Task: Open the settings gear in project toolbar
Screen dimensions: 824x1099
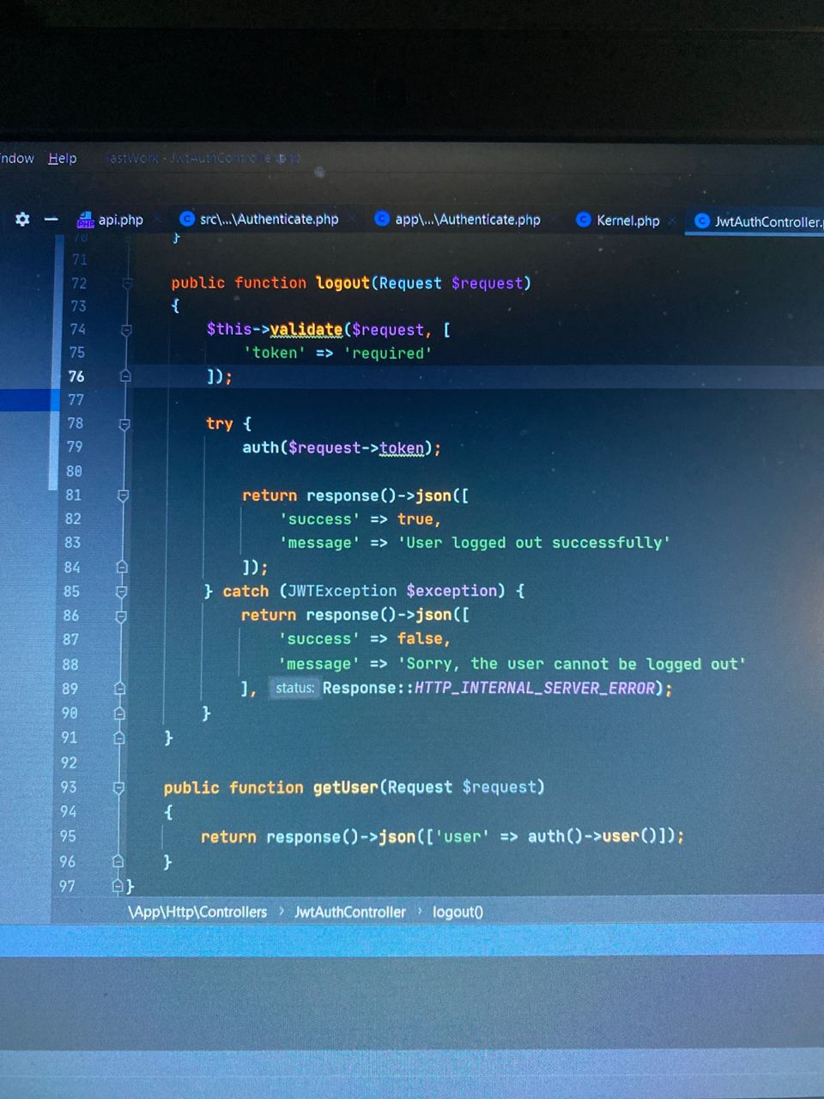Action: click(22, 219)
